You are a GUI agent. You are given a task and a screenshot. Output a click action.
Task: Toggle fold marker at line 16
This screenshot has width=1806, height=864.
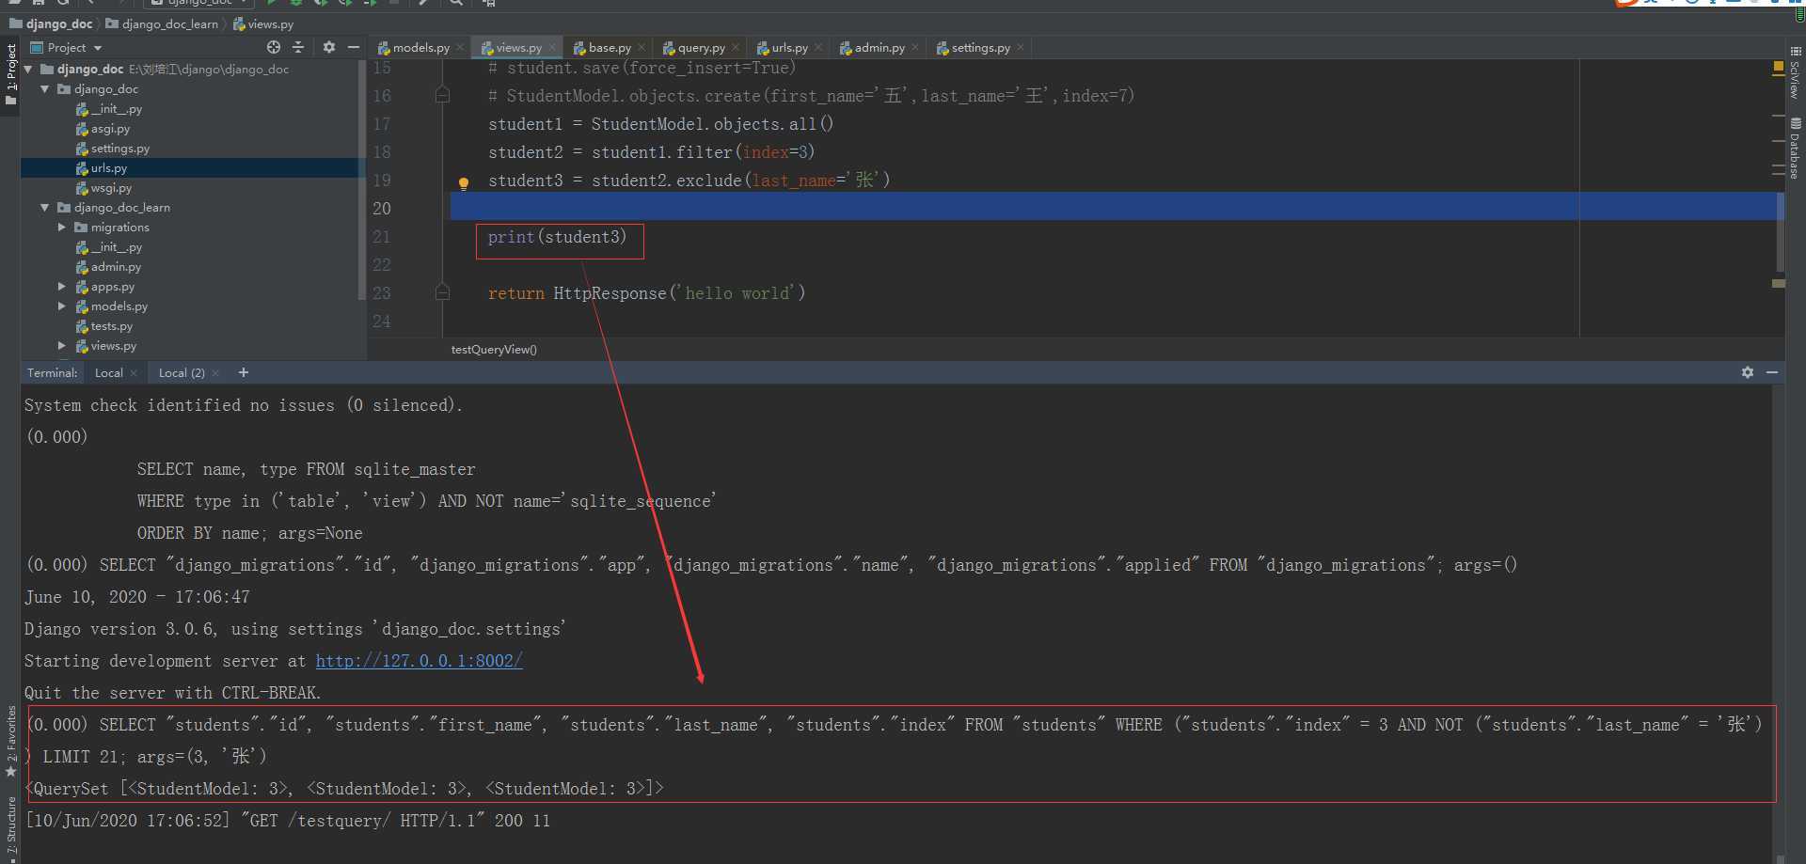(442, 95)
